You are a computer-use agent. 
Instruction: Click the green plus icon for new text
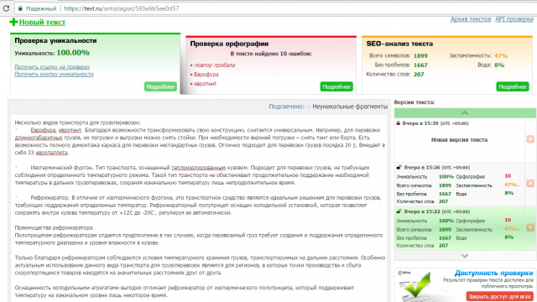tap(13, 22)
